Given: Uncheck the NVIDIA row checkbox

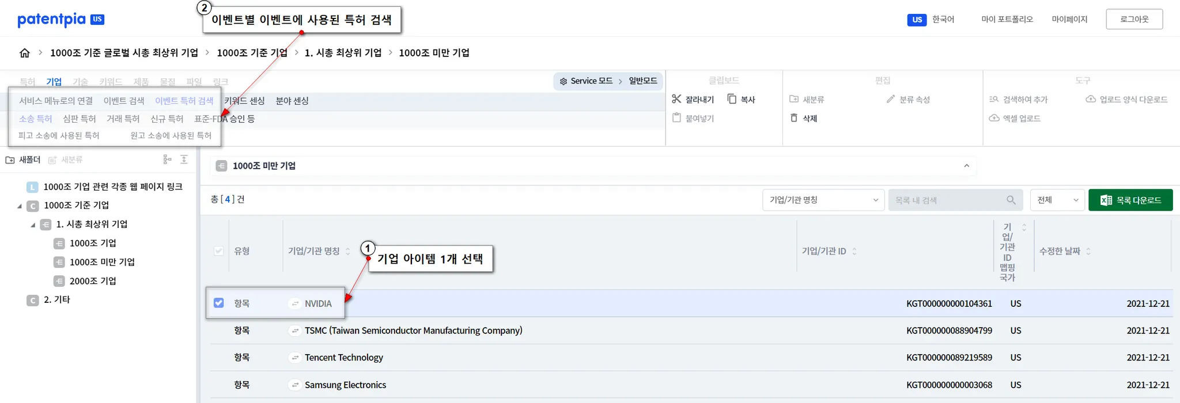Looking at the screenshot, I should pos(219,303).
